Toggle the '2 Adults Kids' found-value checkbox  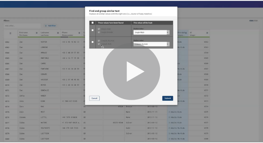coord(99,44)
